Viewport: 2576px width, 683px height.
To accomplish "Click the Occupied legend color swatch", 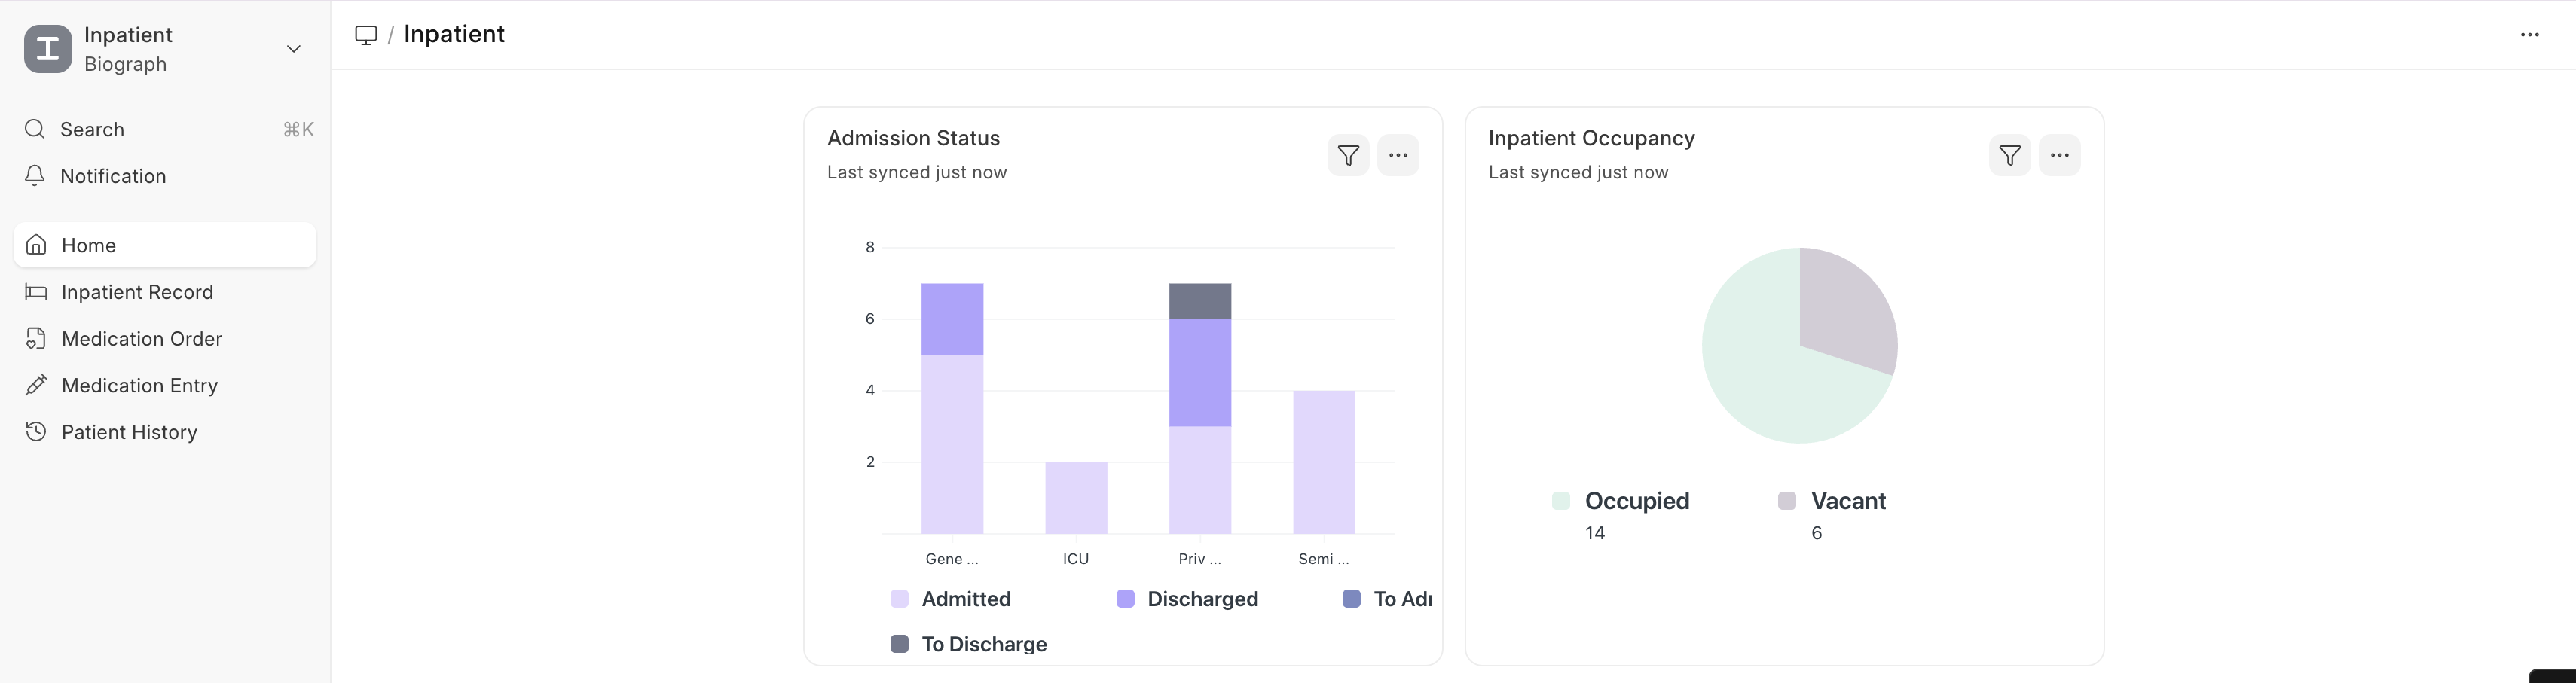I will pos(1560,501).
